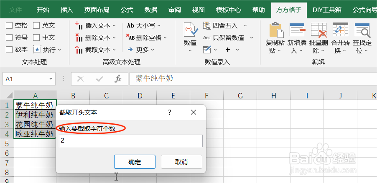Check the 数字 (numbers) checkbox
The height and width of the screenshot is (183, 377).
[x=9, y=50]
